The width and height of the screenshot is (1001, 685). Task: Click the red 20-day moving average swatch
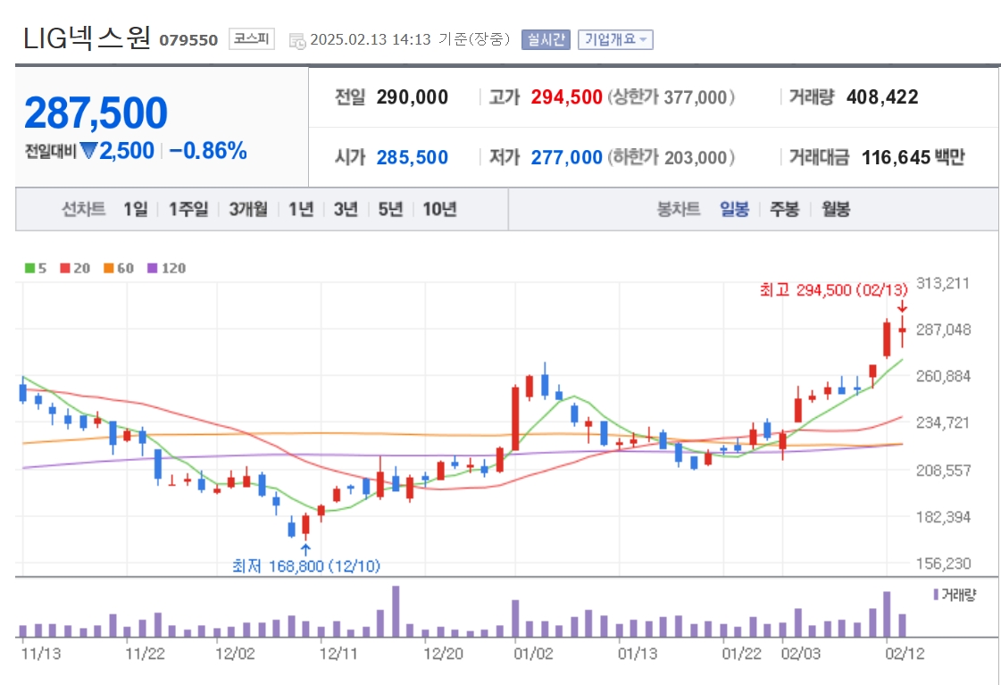click(x=64, y=268)
